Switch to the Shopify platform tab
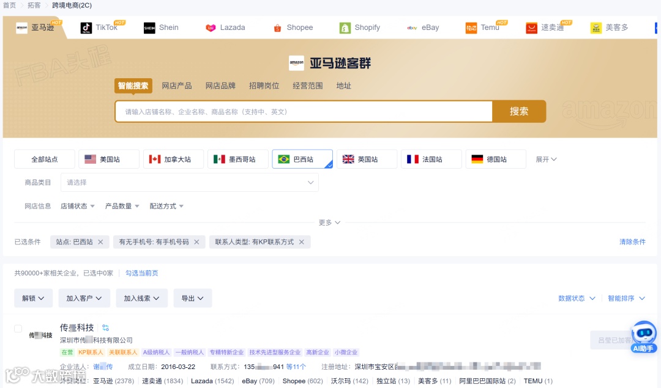The height and width of the screenshot is (388, 661). [360, 27]
